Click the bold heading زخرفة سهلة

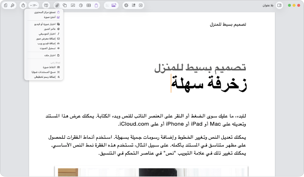click(209, 83)
